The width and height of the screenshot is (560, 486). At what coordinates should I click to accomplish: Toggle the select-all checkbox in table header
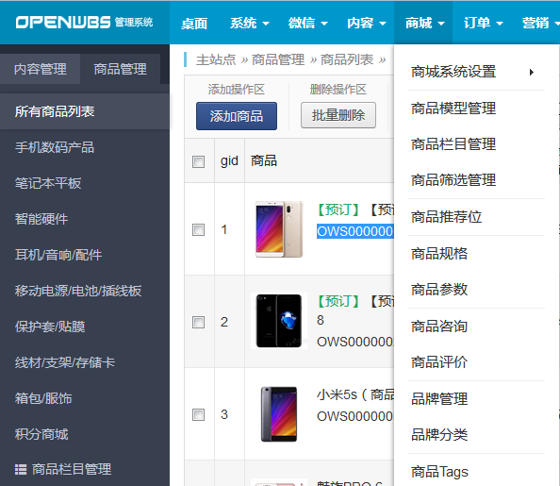[x=198, y=161]
